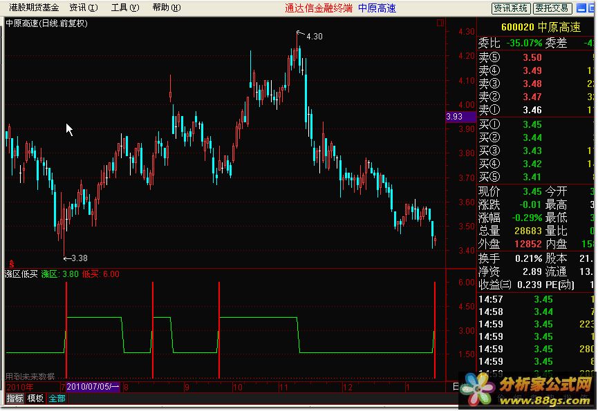
Task: Open the 工具(V) menu
Action: [125, 7]
